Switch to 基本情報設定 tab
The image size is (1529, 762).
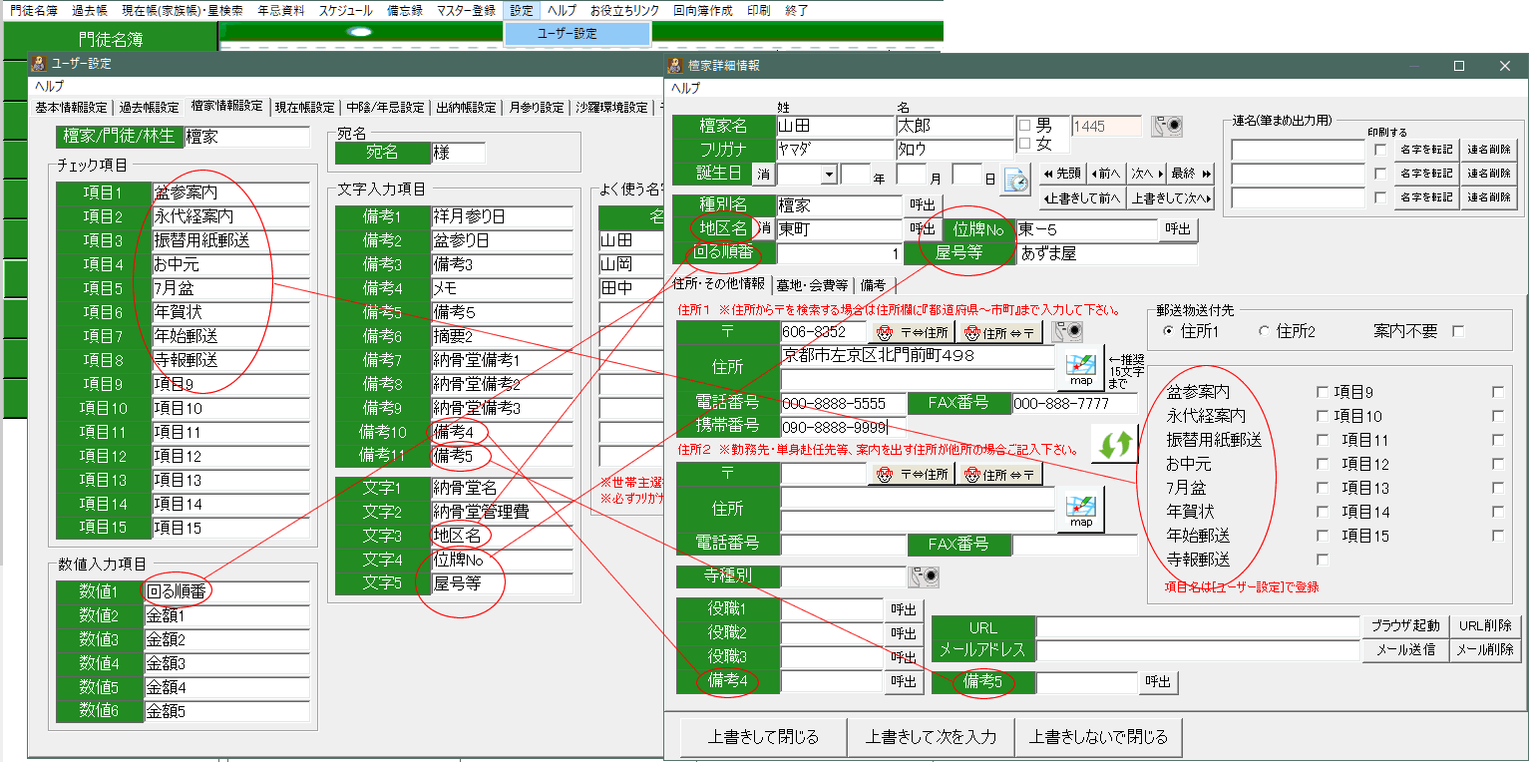(71, 108)
